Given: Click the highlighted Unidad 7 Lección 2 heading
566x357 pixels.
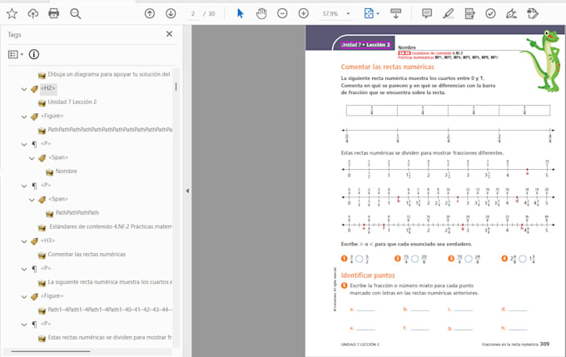Looking at the screenshot, I should (366, 45).
